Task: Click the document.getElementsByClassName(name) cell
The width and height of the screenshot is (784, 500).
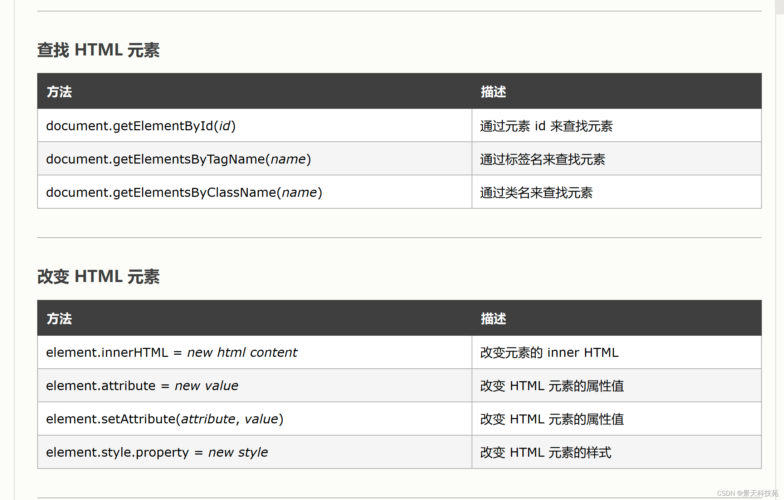Action: (255, 192)
